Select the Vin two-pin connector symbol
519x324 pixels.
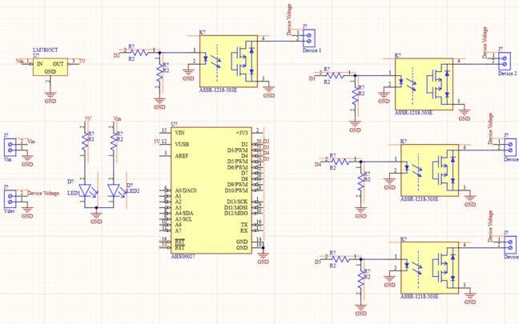tap(10, 147)
